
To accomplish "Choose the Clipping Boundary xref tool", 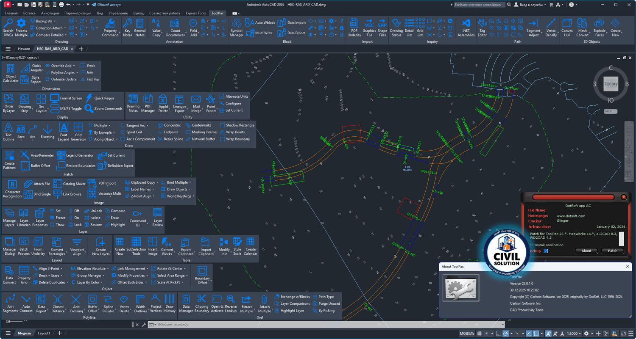I will point(202,304).
